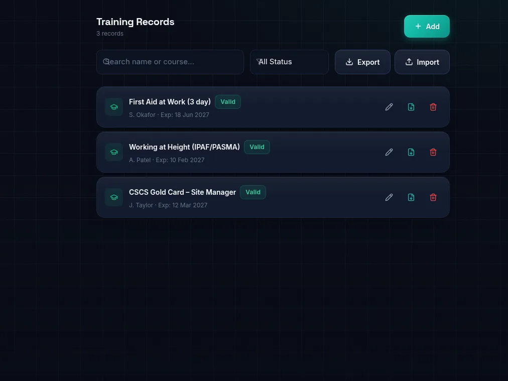508x381 pixels.
Task: Delete the First Aid at Work record
Action: point(433,107)
